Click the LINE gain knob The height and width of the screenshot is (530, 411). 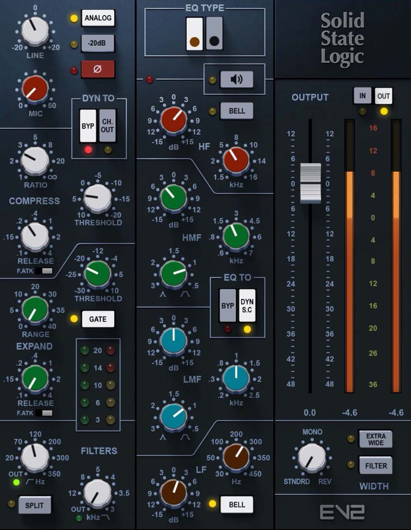(35, 31)
